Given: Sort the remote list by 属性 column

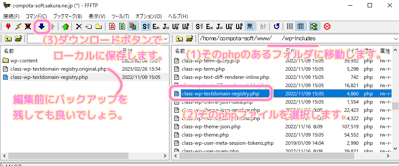Looking at the screenshot, I should [x=385, y=51].
